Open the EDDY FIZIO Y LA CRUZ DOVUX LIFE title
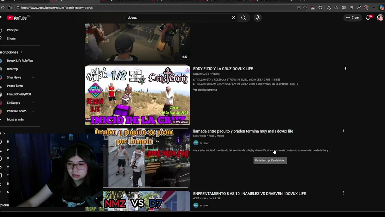The height and width of the screenshot is (217, 385). pyautogui.click(x=223, y=69)
